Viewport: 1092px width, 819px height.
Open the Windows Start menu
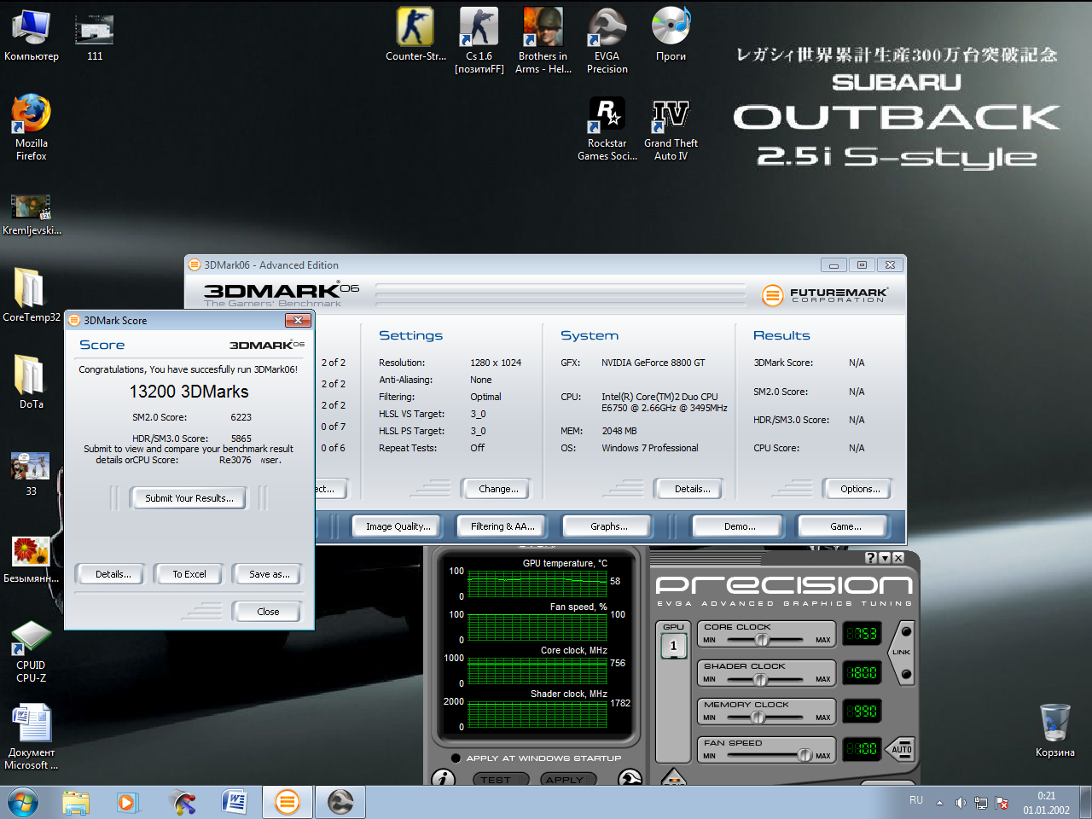coord(23,803)
